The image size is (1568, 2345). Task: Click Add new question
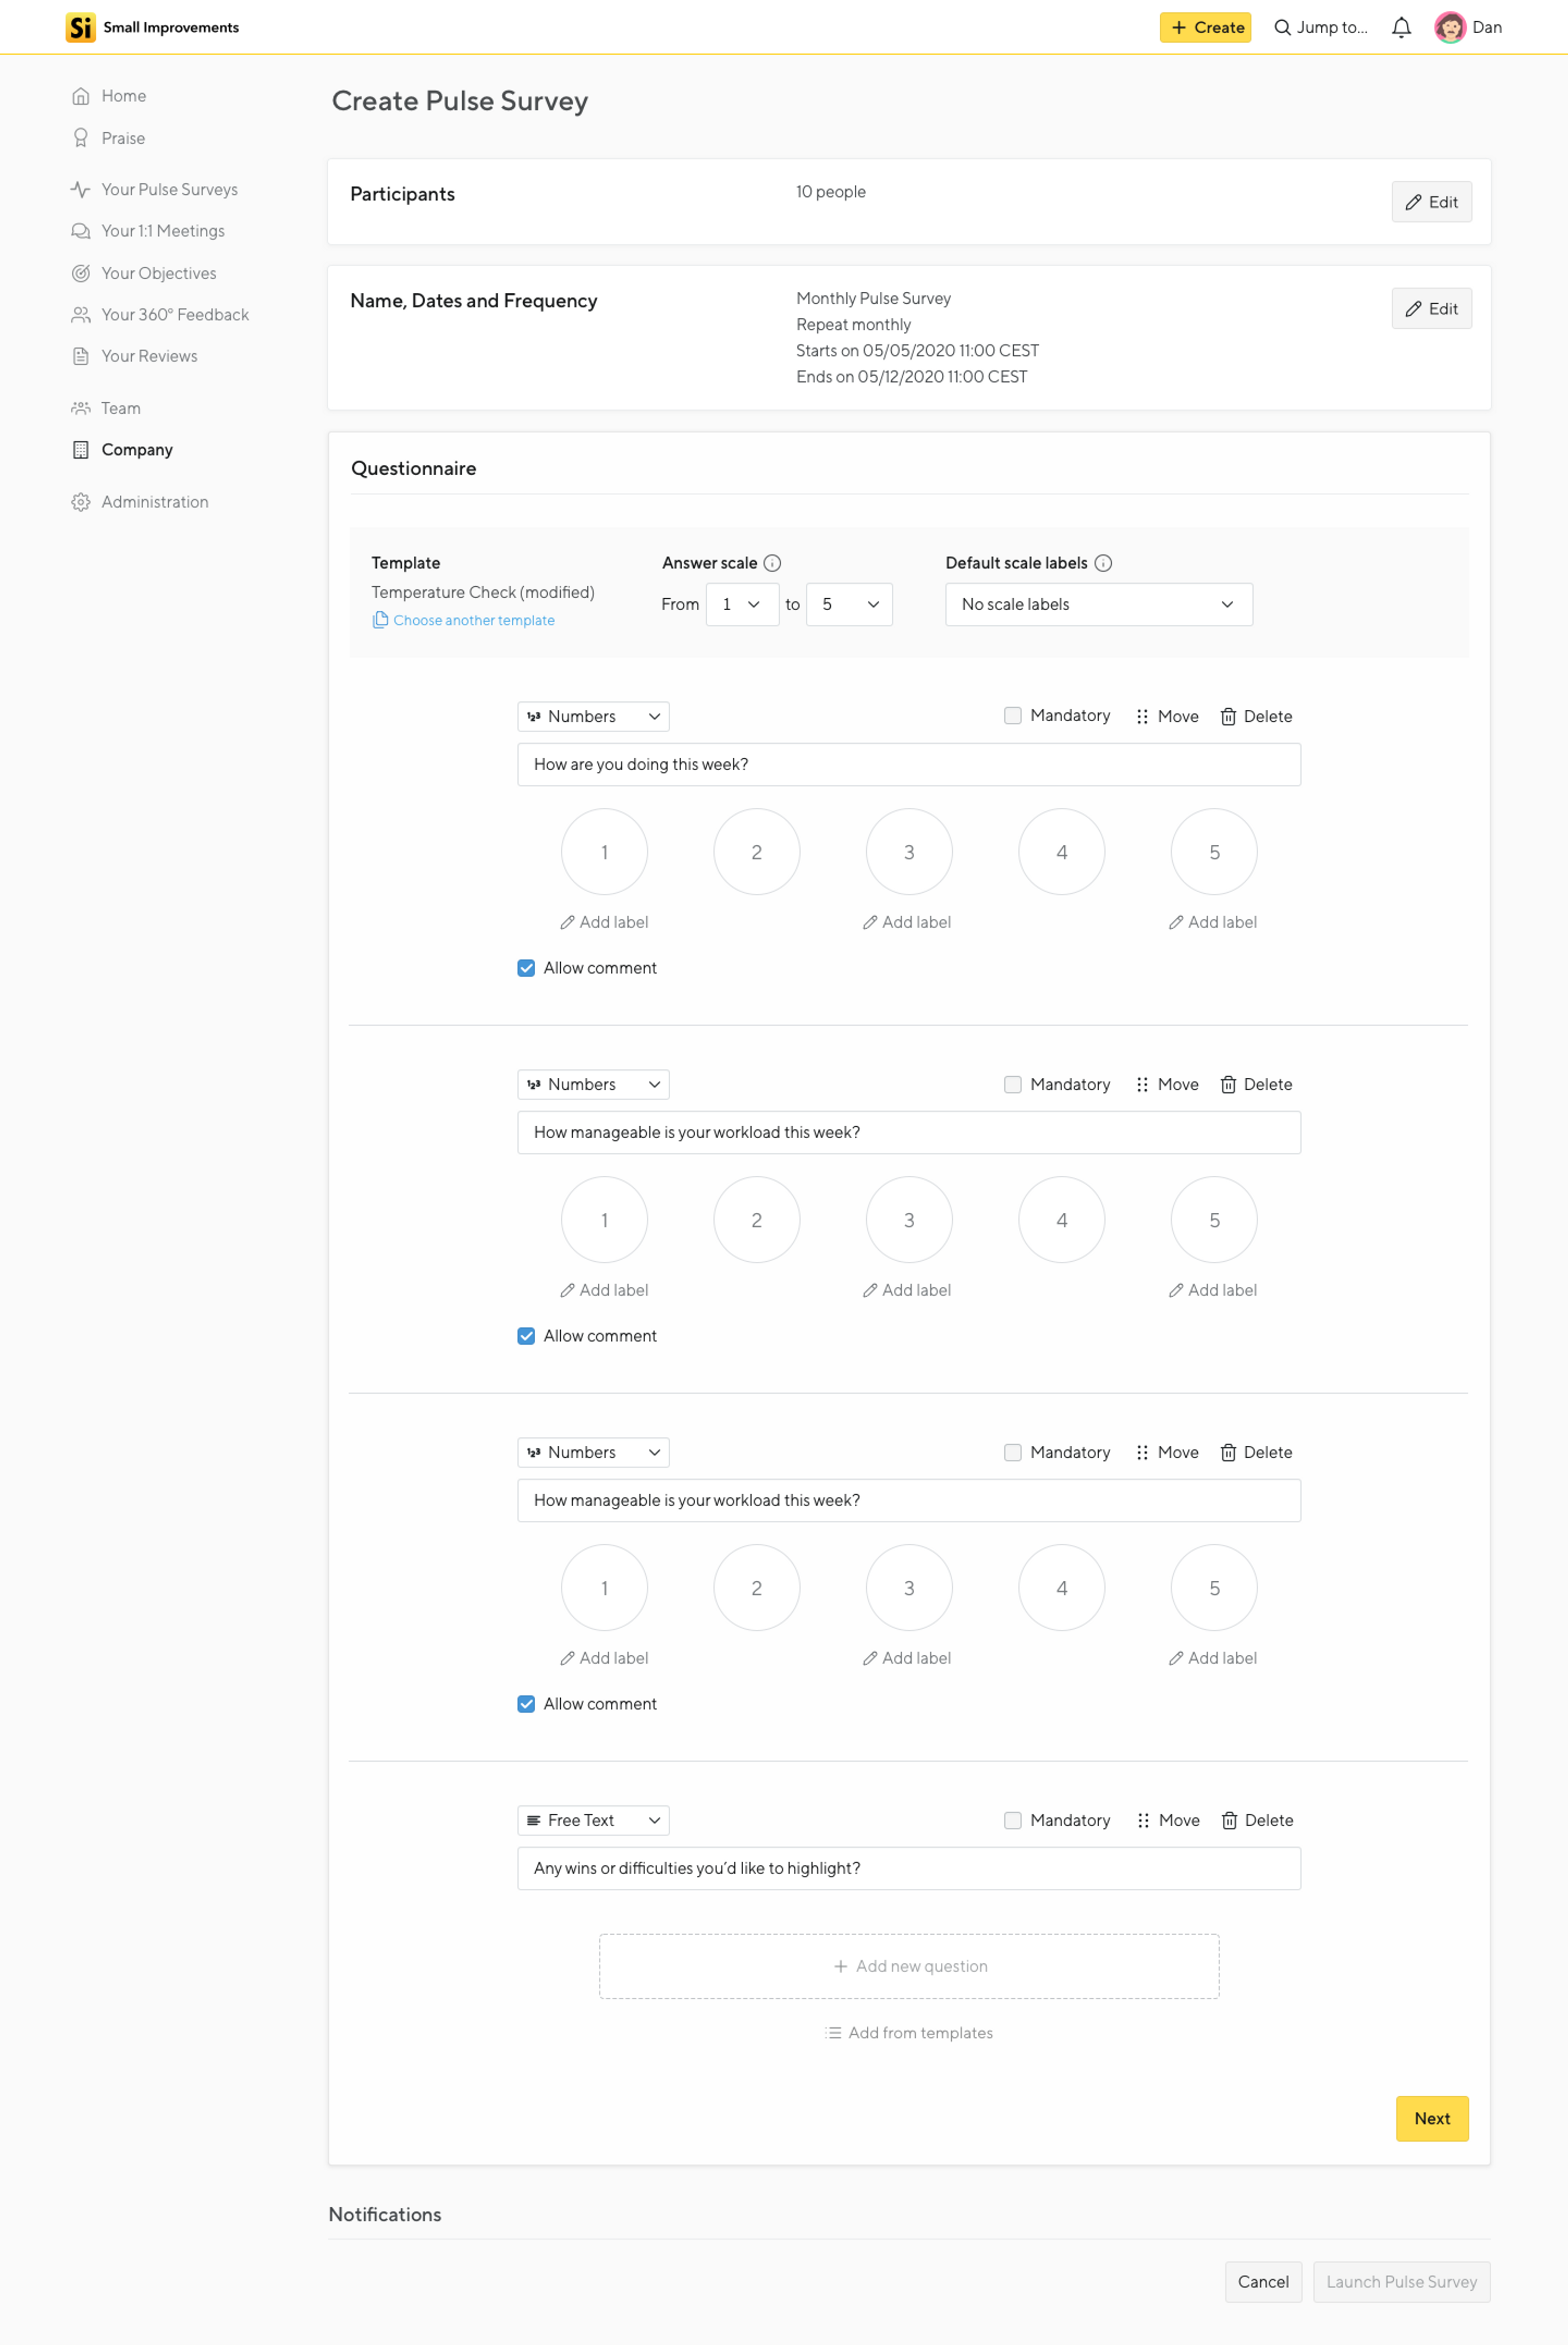click(909, 1966)
